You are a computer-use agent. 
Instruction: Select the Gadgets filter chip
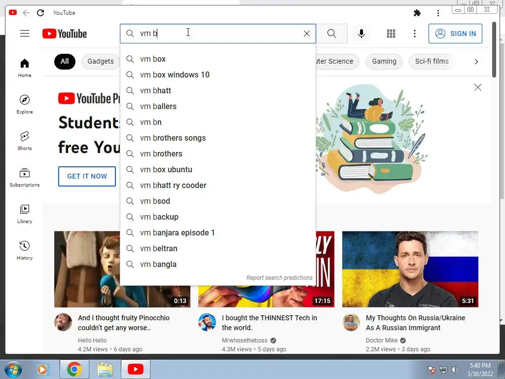[x=101, y=61]
